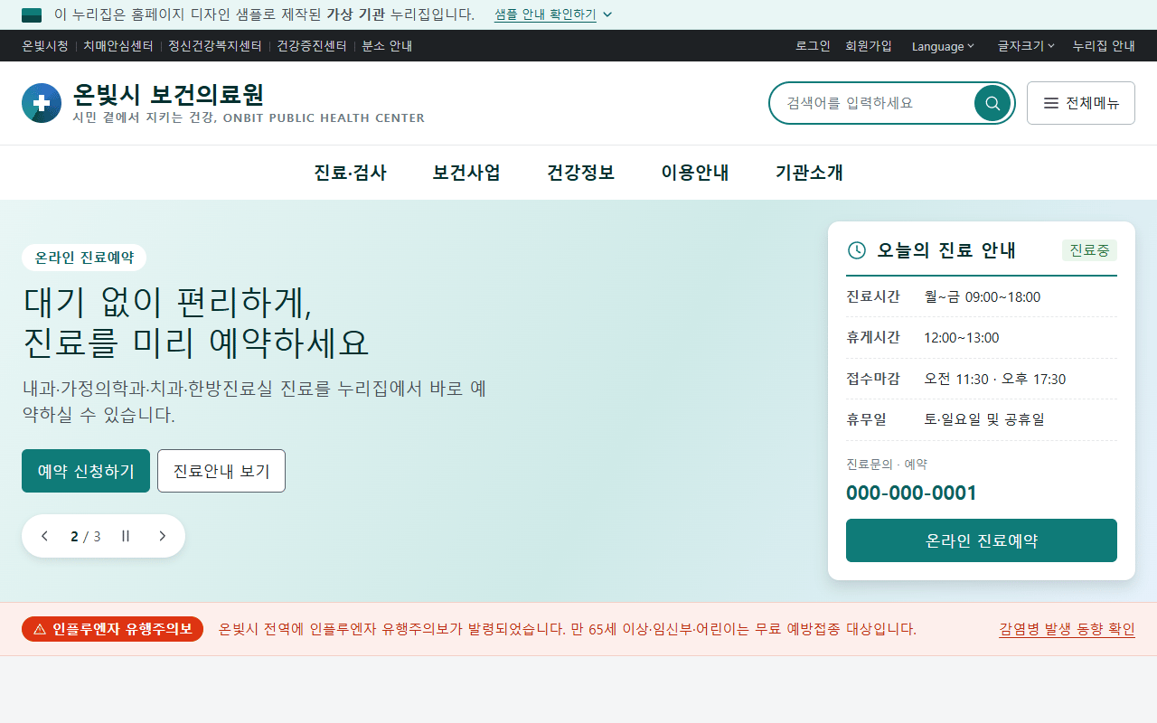Click the Onbit health center cross logo
Image resolution: width=1157 pixels, height=723 pixels.
(x=42, y=103)
